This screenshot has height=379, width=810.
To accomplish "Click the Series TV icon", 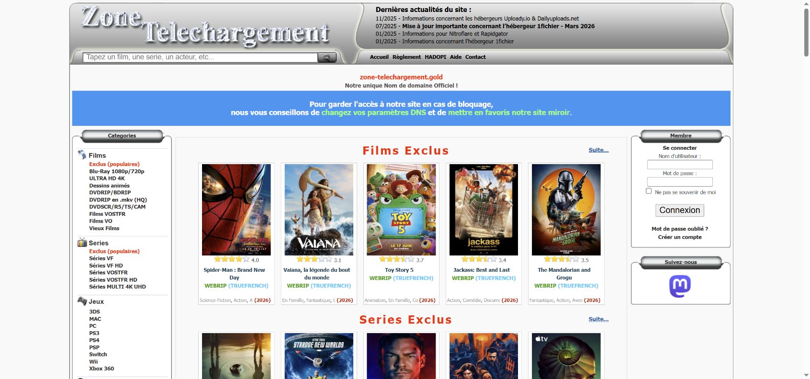I will coord(82,242).
